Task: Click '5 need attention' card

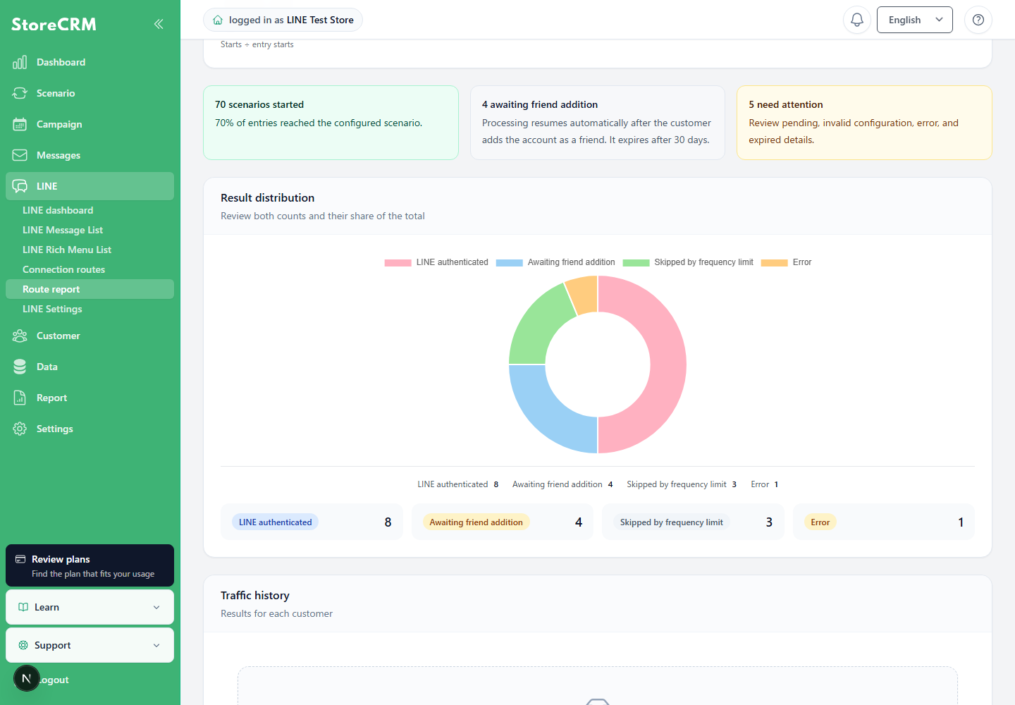Action: point(864,123)
